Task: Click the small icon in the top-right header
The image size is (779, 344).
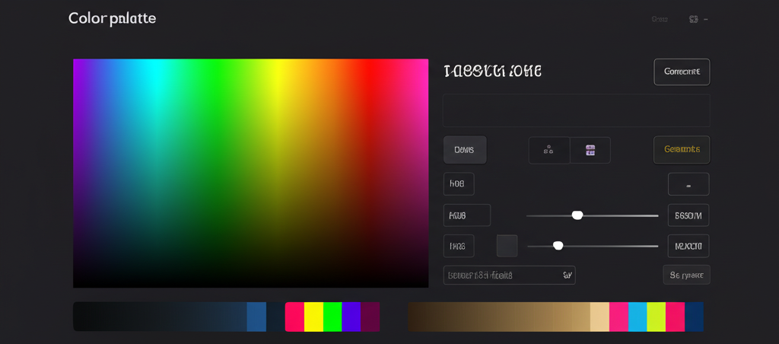Action: [x=694, y=19]
